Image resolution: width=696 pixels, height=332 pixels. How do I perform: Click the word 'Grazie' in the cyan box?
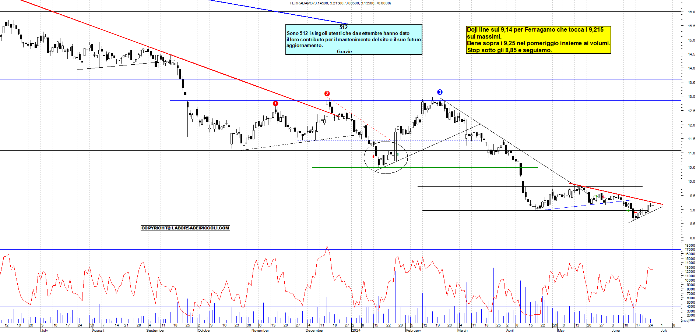(344, 51)
